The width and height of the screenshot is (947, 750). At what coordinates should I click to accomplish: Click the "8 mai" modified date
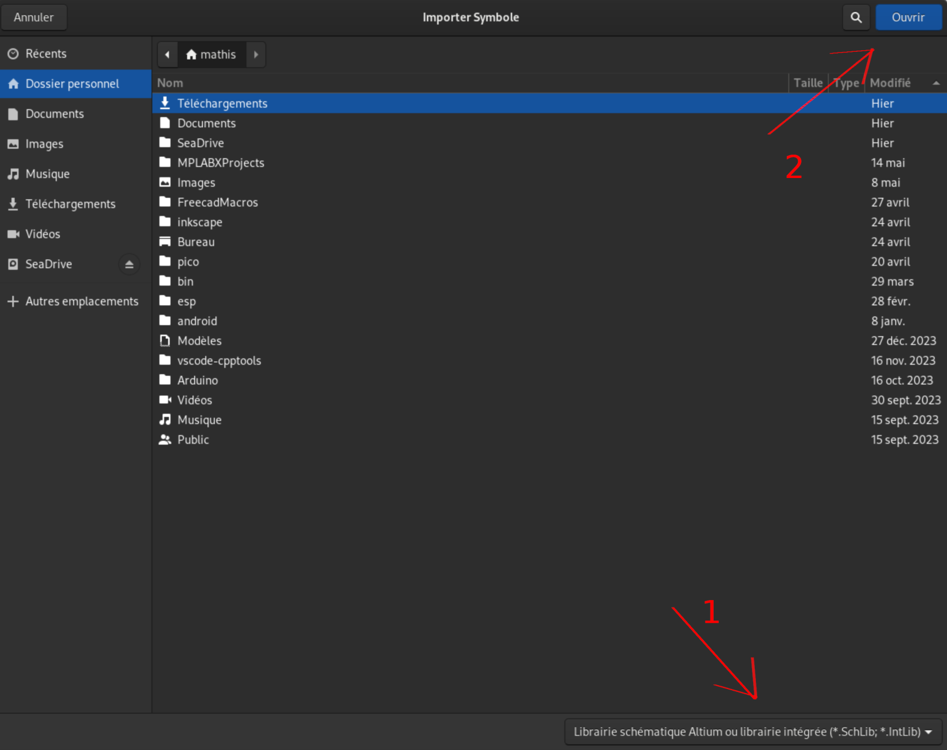pos(886,183)
